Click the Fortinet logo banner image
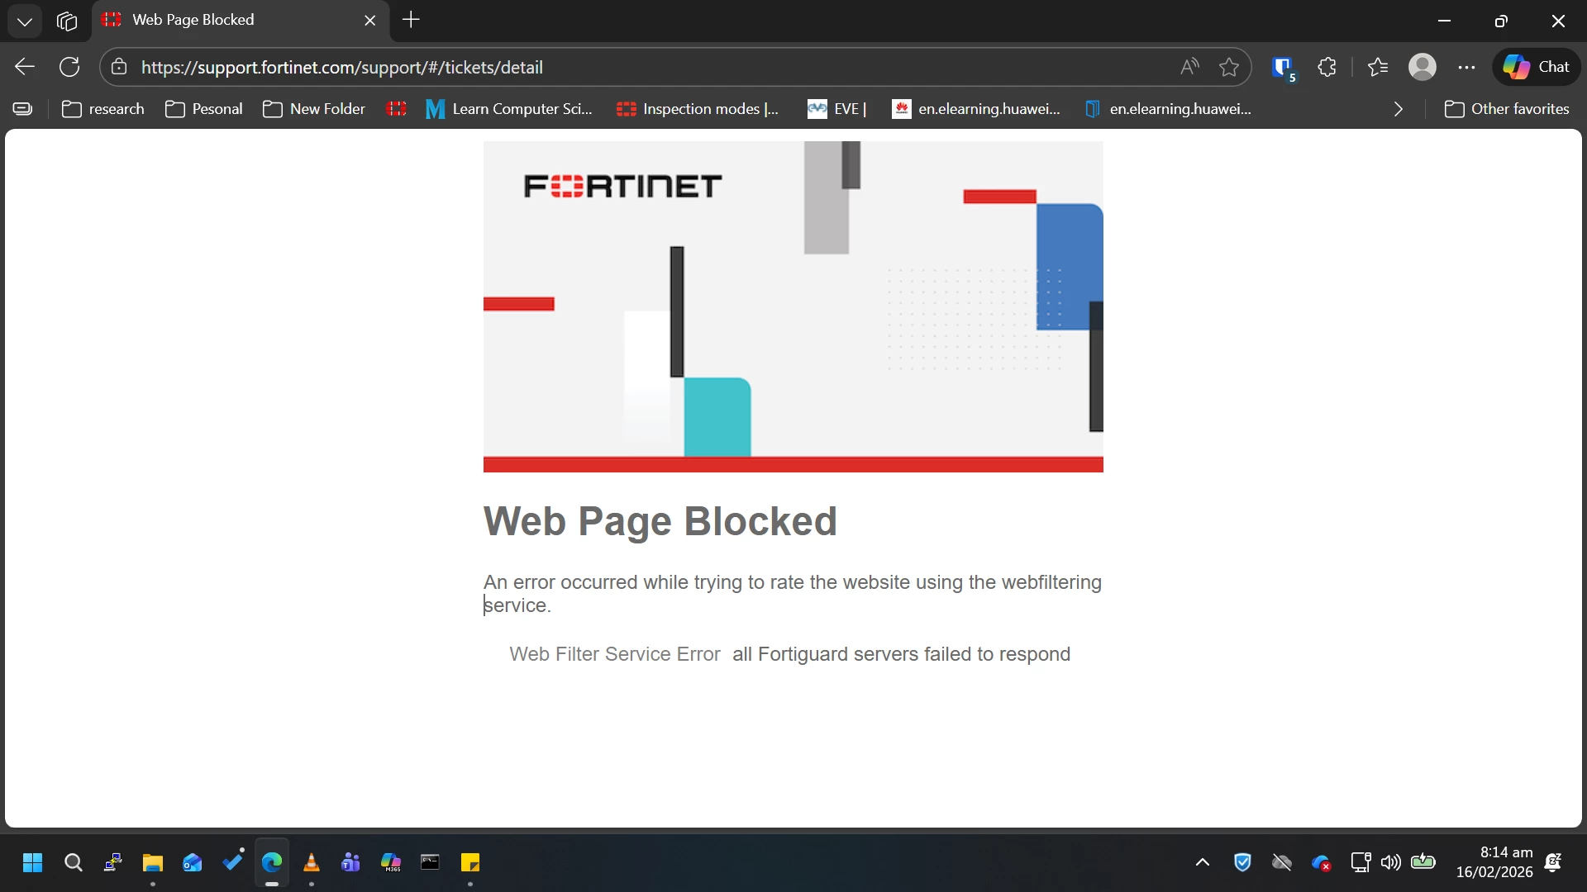Screen dimensions: 1587x892 tap(793, 306)
